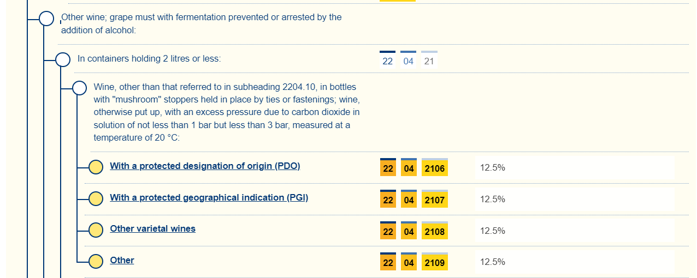The image size is (697, 278).
Task: Click the 12.5% duty rate for code 2109
Action: [x=492, y=262]
